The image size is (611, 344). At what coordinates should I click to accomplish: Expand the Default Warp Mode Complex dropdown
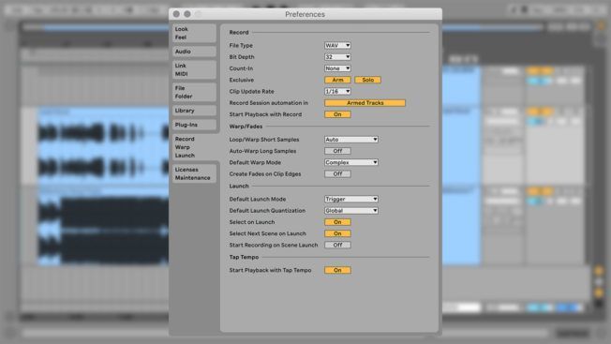(351, 162)
